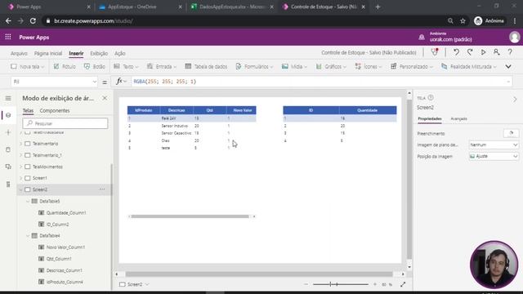Open the Insert plus icon in left rail

coord(8,132)
